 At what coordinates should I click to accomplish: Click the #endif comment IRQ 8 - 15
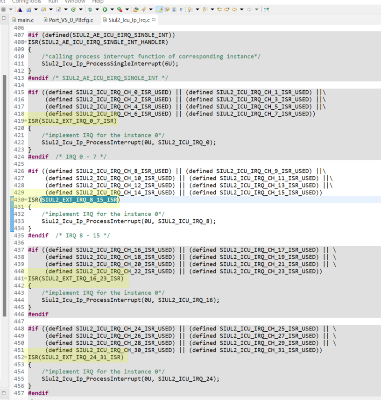pyautogui.click(x=83, y=236)
